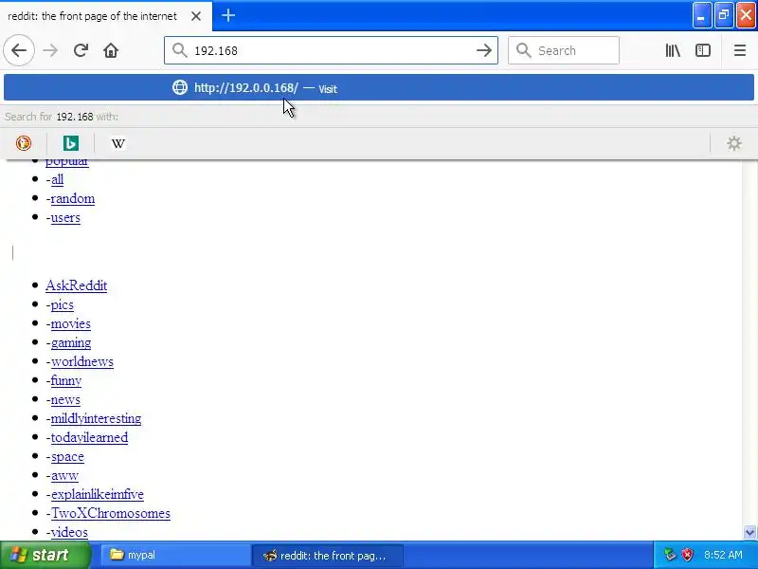Screen dimensions: 758x569
Task: Search with the Bing engine icon
Action: [70, 143]
